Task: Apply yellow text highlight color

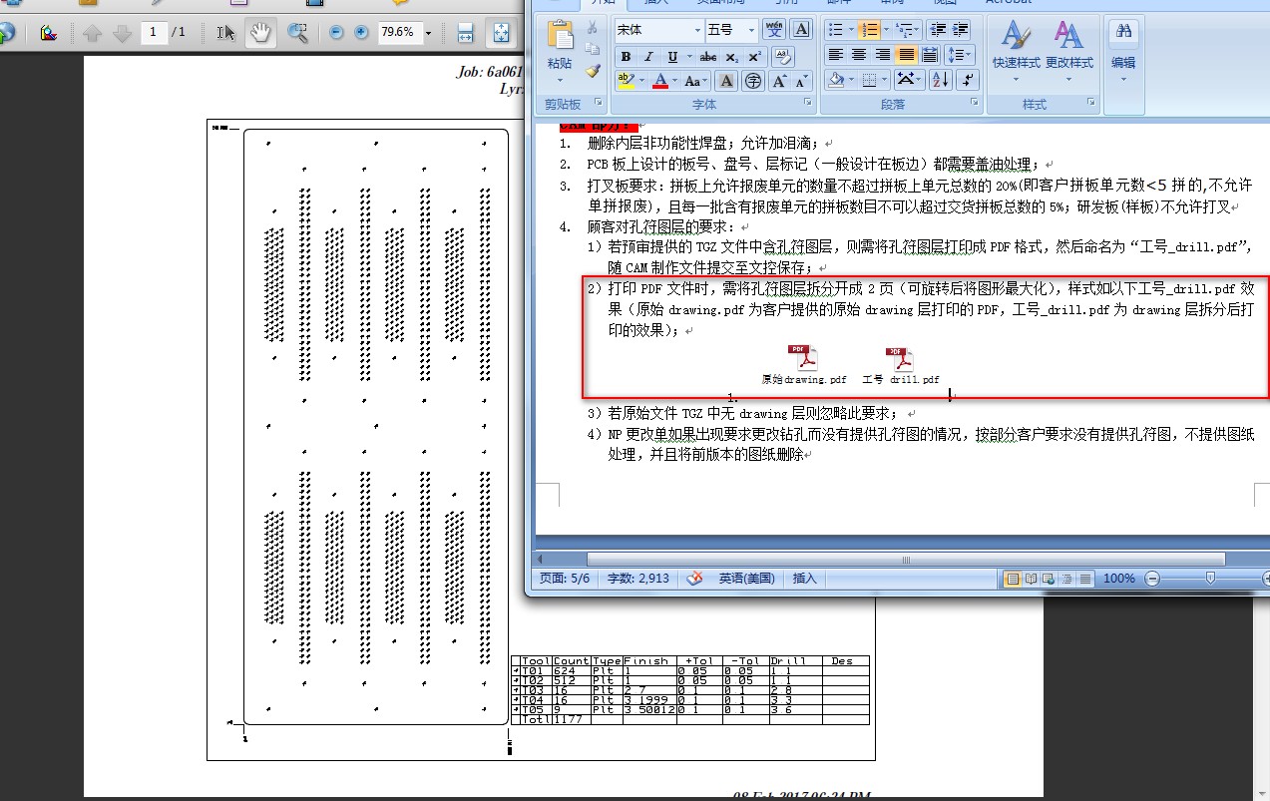Action: click(626, 81)
